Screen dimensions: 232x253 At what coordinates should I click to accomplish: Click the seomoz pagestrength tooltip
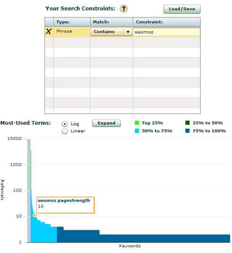tap(65, 205)
